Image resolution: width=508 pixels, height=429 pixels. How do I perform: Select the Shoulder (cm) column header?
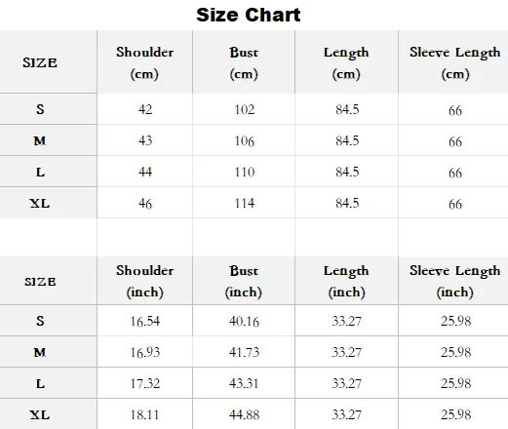145,62
